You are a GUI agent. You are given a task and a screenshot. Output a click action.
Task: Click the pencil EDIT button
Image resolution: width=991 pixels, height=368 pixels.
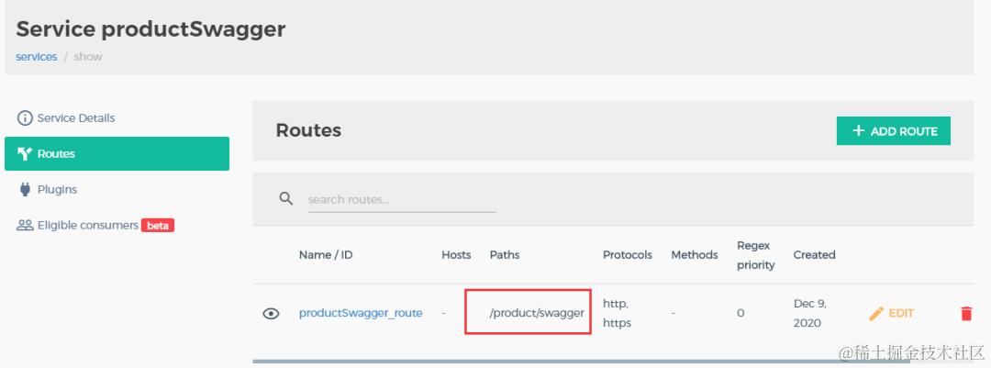pos(891,313)
